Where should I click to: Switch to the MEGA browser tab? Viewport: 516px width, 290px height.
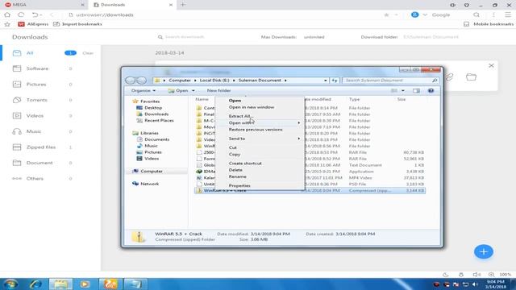pyautogui.click(x=44, y=5)
